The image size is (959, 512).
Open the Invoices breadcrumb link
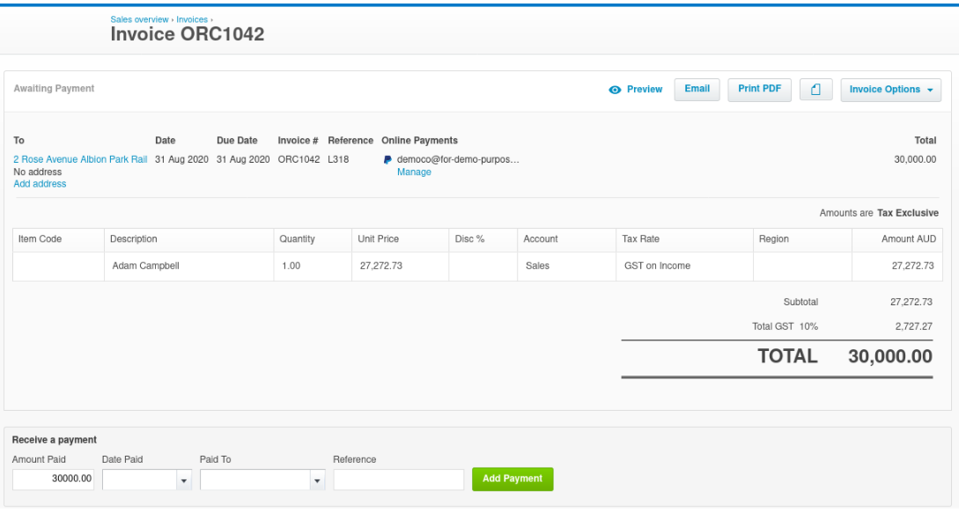pos(192,19)
